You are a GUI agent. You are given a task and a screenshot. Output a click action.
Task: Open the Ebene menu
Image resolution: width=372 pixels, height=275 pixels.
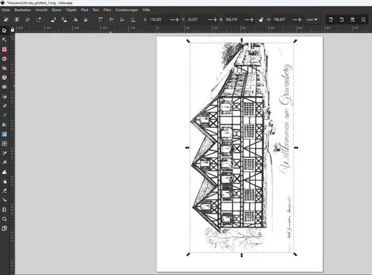(x=57, y=10)
